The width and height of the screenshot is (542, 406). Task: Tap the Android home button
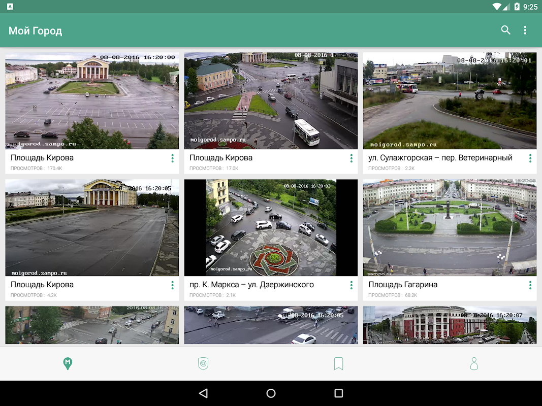click(x=271, y=393)
